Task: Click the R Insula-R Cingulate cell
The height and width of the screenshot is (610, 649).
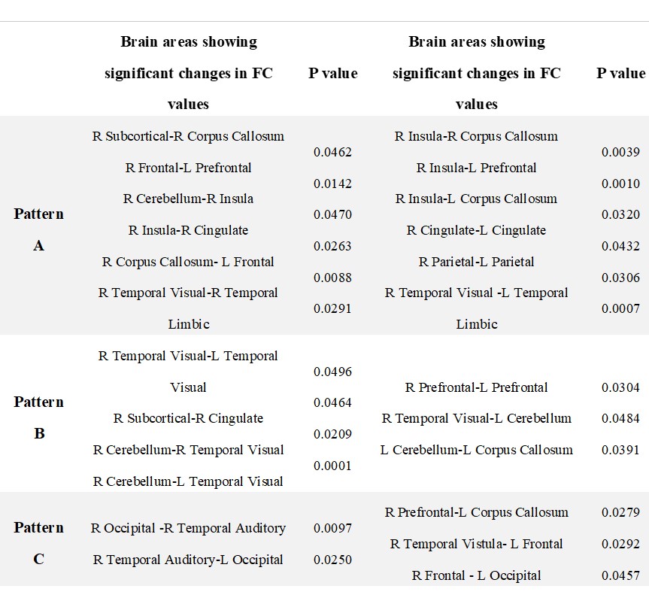Action: point(188,230)
